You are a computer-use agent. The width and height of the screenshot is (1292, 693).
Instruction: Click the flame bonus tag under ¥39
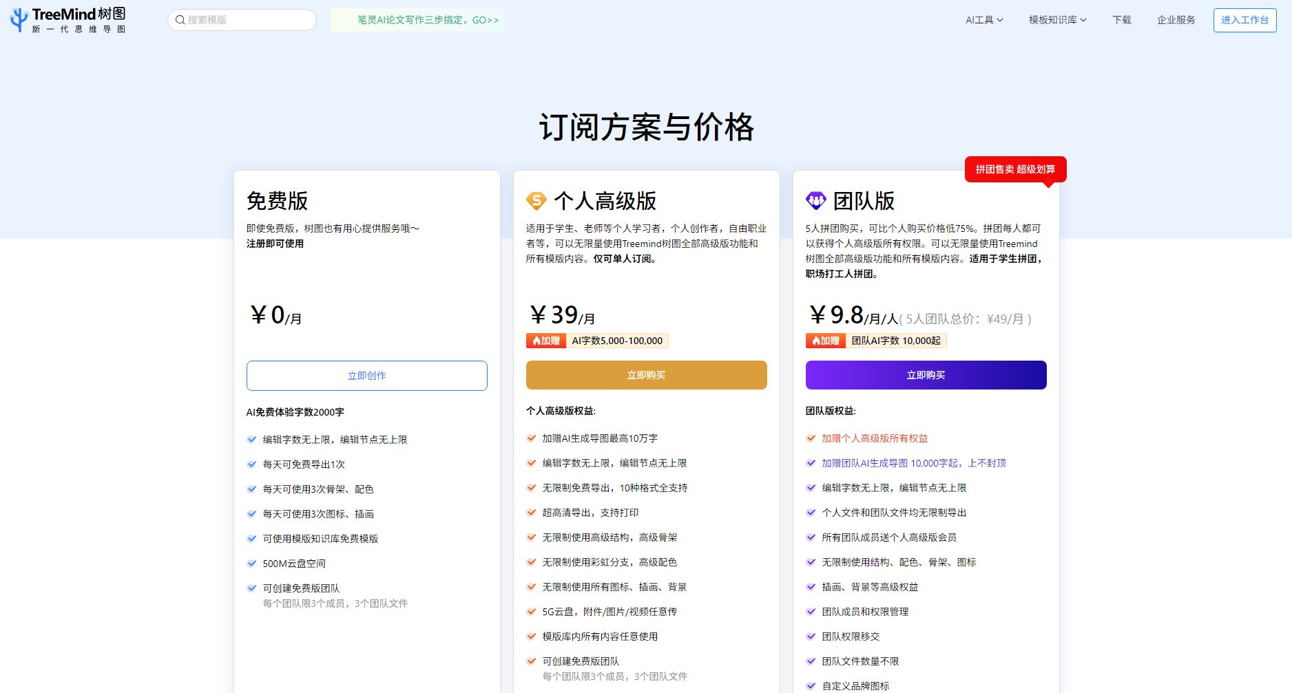[546, 341]
